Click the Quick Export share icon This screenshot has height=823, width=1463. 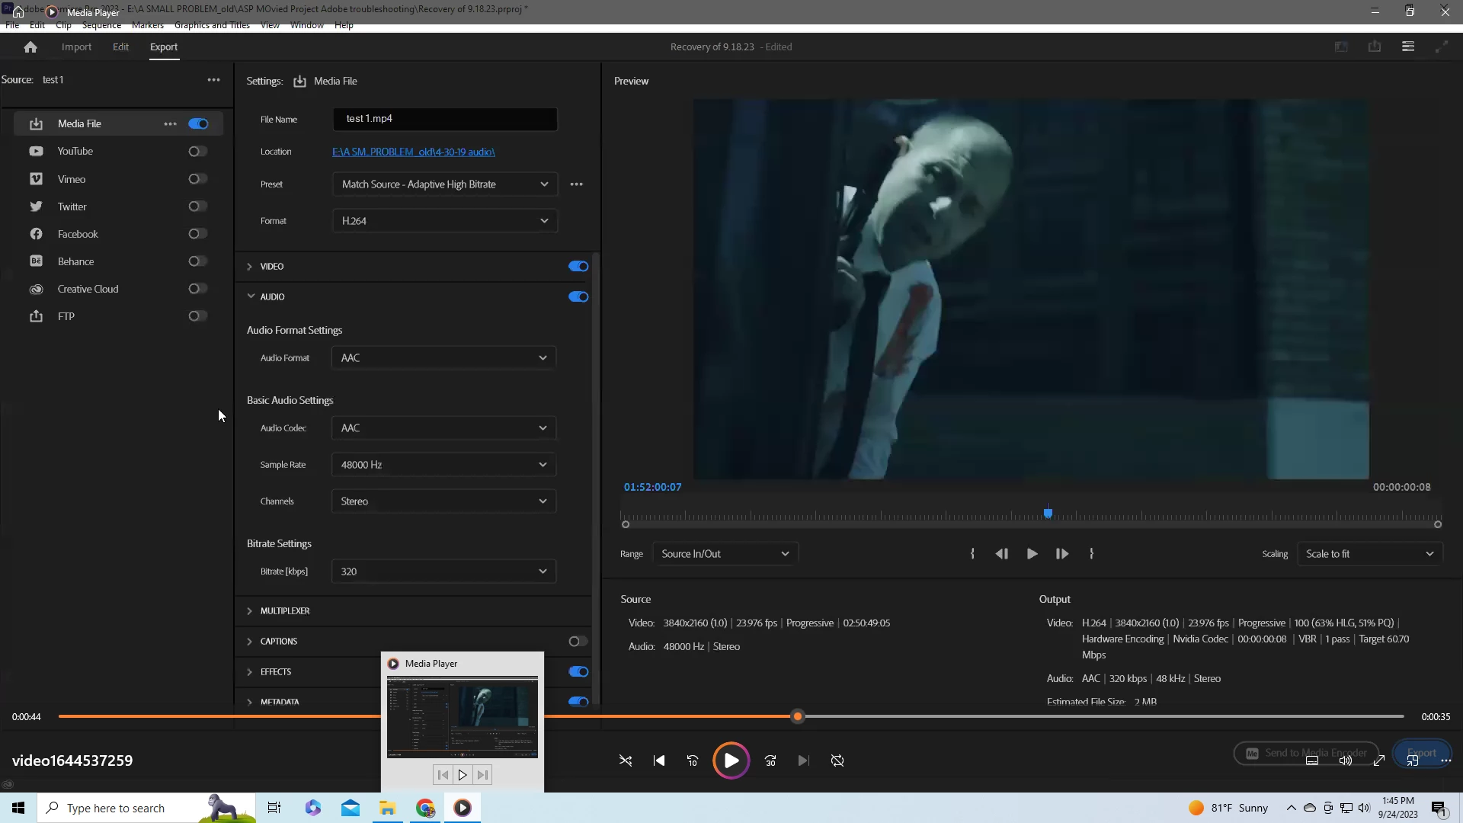tap(1375, 46)
